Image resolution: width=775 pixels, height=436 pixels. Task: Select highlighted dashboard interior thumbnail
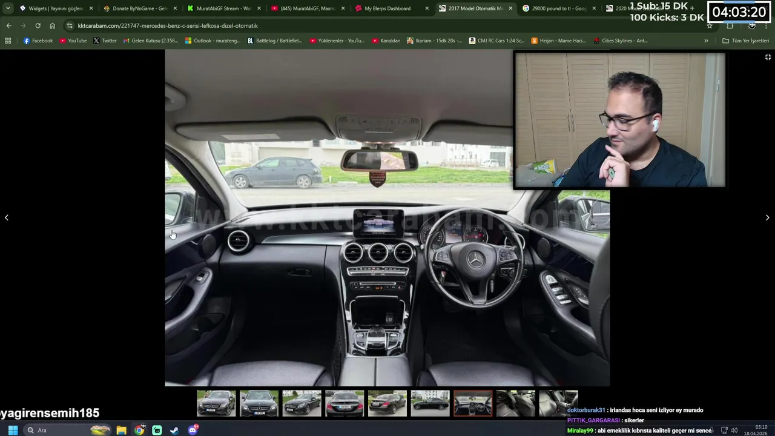point(473,403)
